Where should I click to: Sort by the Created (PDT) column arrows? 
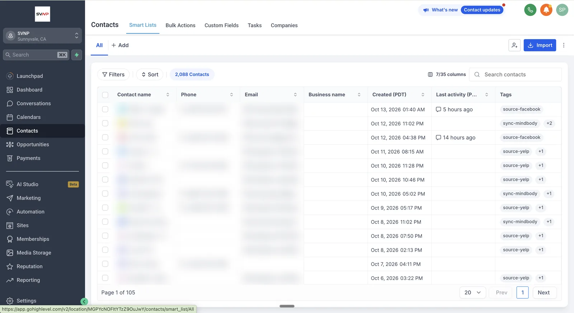423,95
